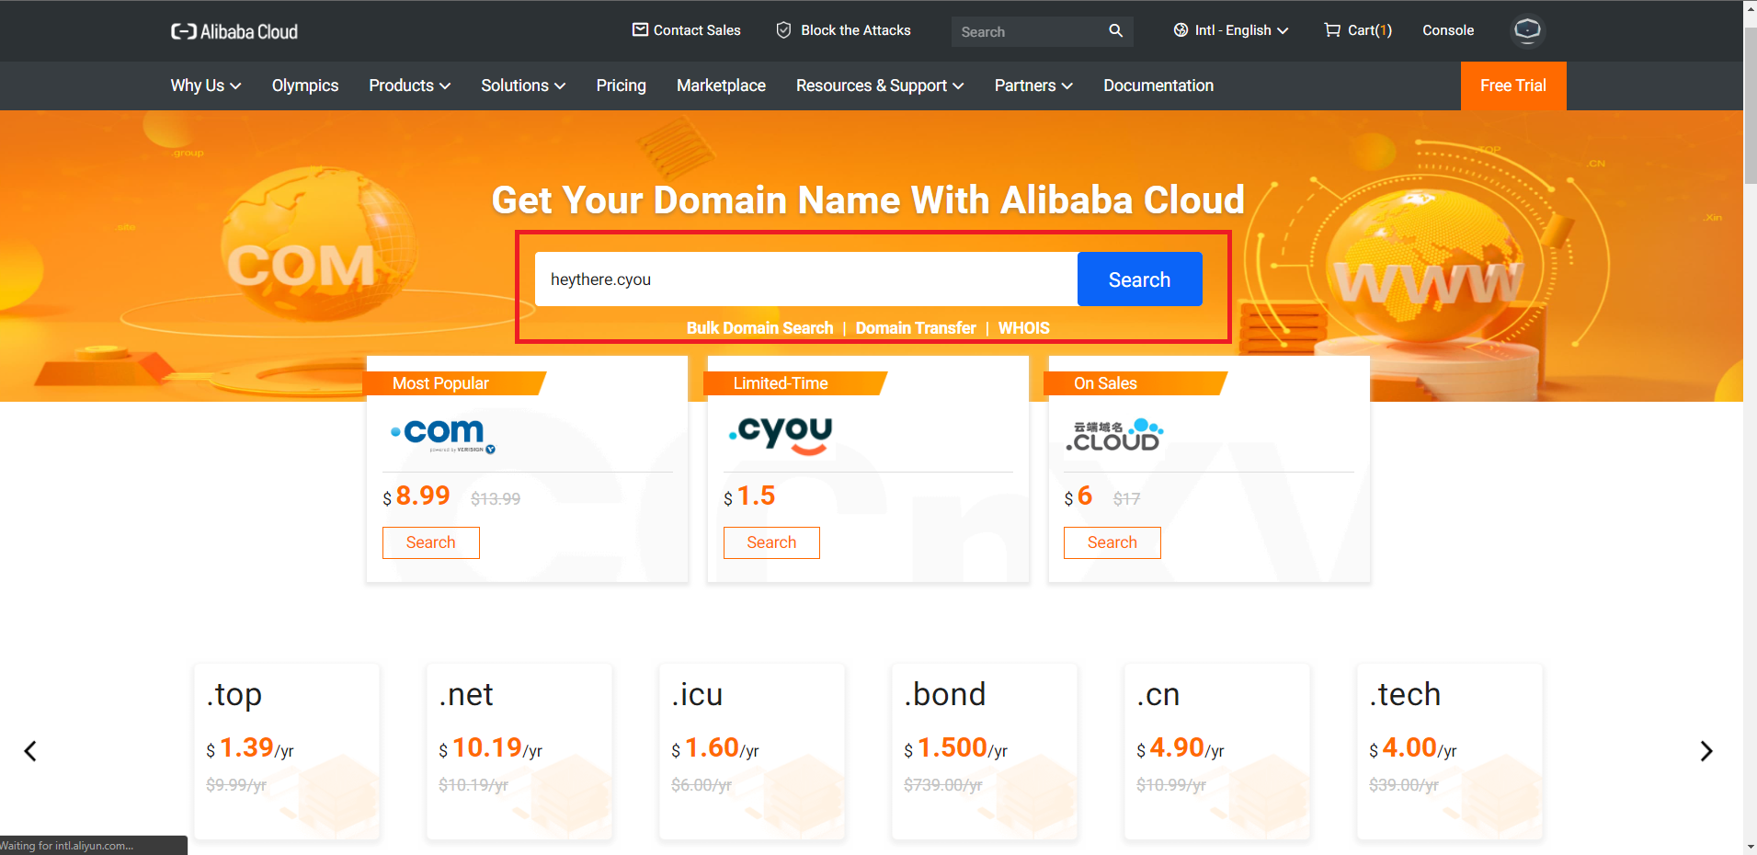Click the page heading Get Your Domain Name
The image size is (1757, 855).
[x=868, y=199]
